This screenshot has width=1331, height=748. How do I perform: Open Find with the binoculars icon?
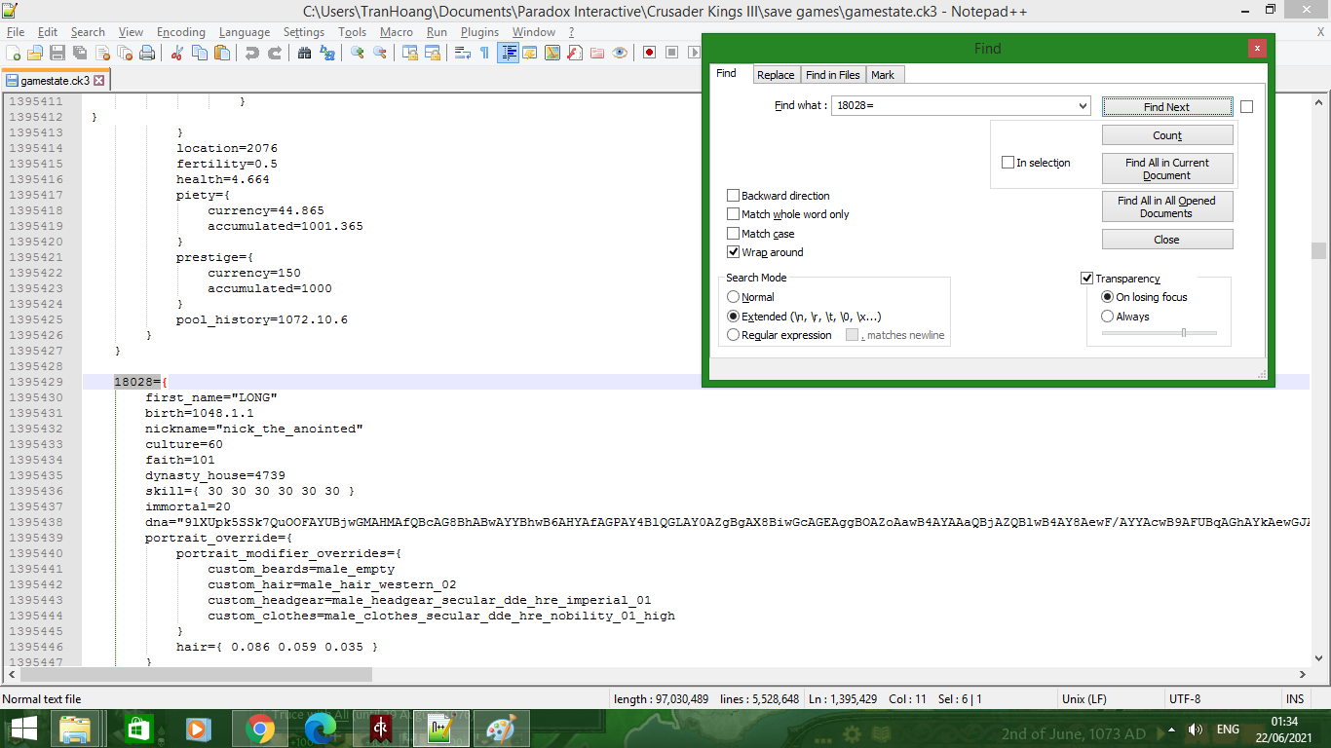point(305,53)
